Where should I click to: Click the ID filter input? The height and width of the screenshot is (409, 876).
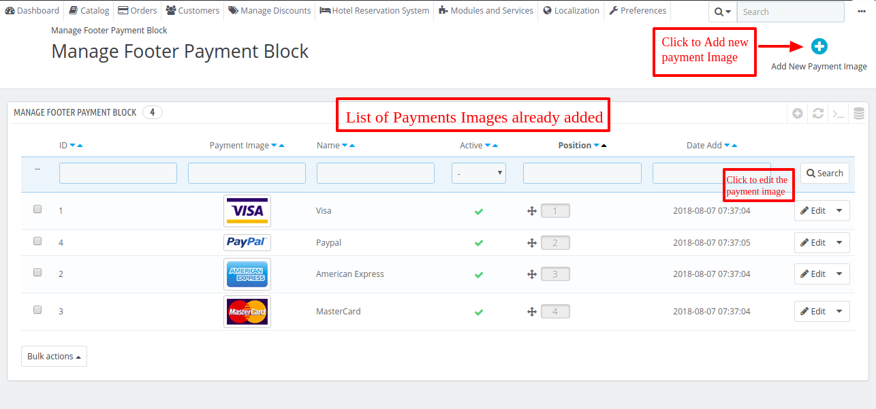[118, 174]
